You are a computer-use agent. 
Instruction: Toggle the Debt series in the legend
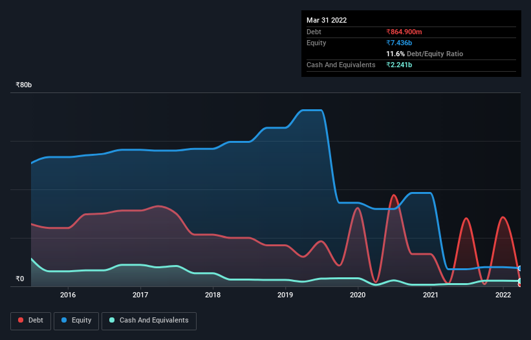tap(30, 321)
